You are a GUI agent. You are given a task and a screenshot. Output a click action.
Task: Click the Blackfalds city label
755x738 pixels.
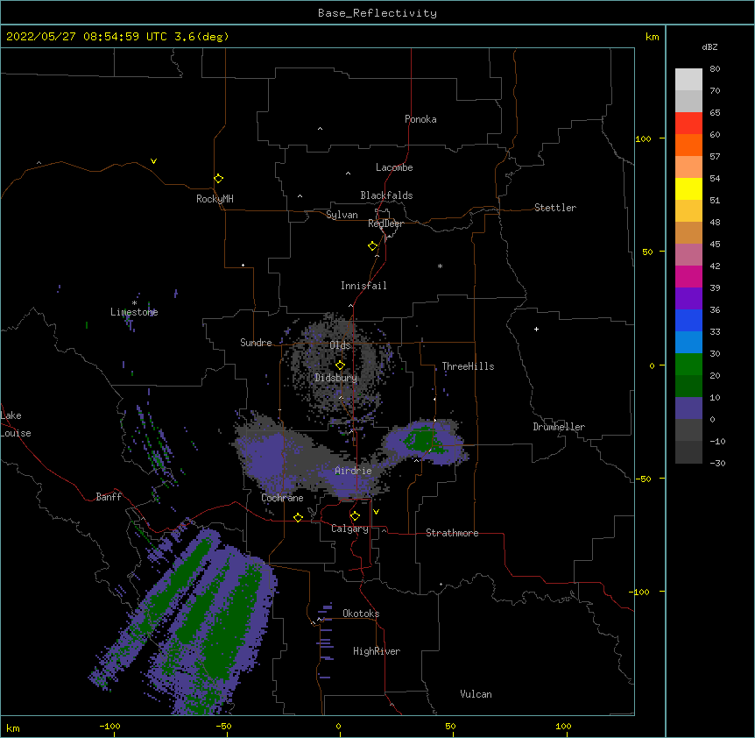click(x=386, y=195)
